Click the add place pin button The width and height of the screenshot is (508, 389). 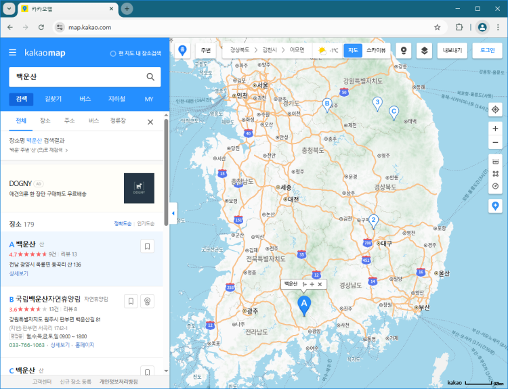(x=495, y=206)
